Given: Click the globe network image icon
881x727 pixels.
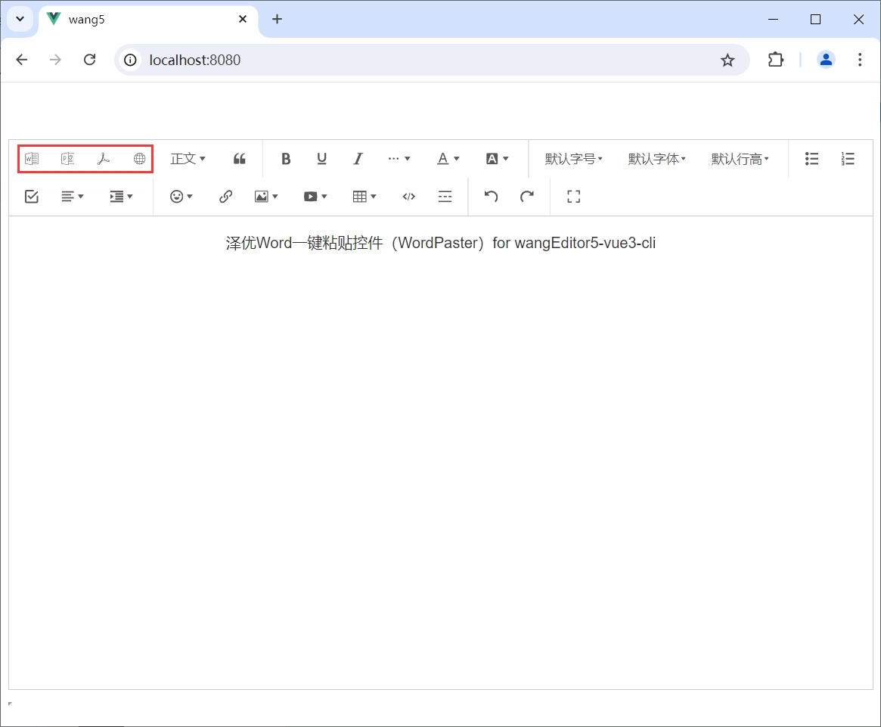Looking at the screenshot, I should tap(139, 159).
